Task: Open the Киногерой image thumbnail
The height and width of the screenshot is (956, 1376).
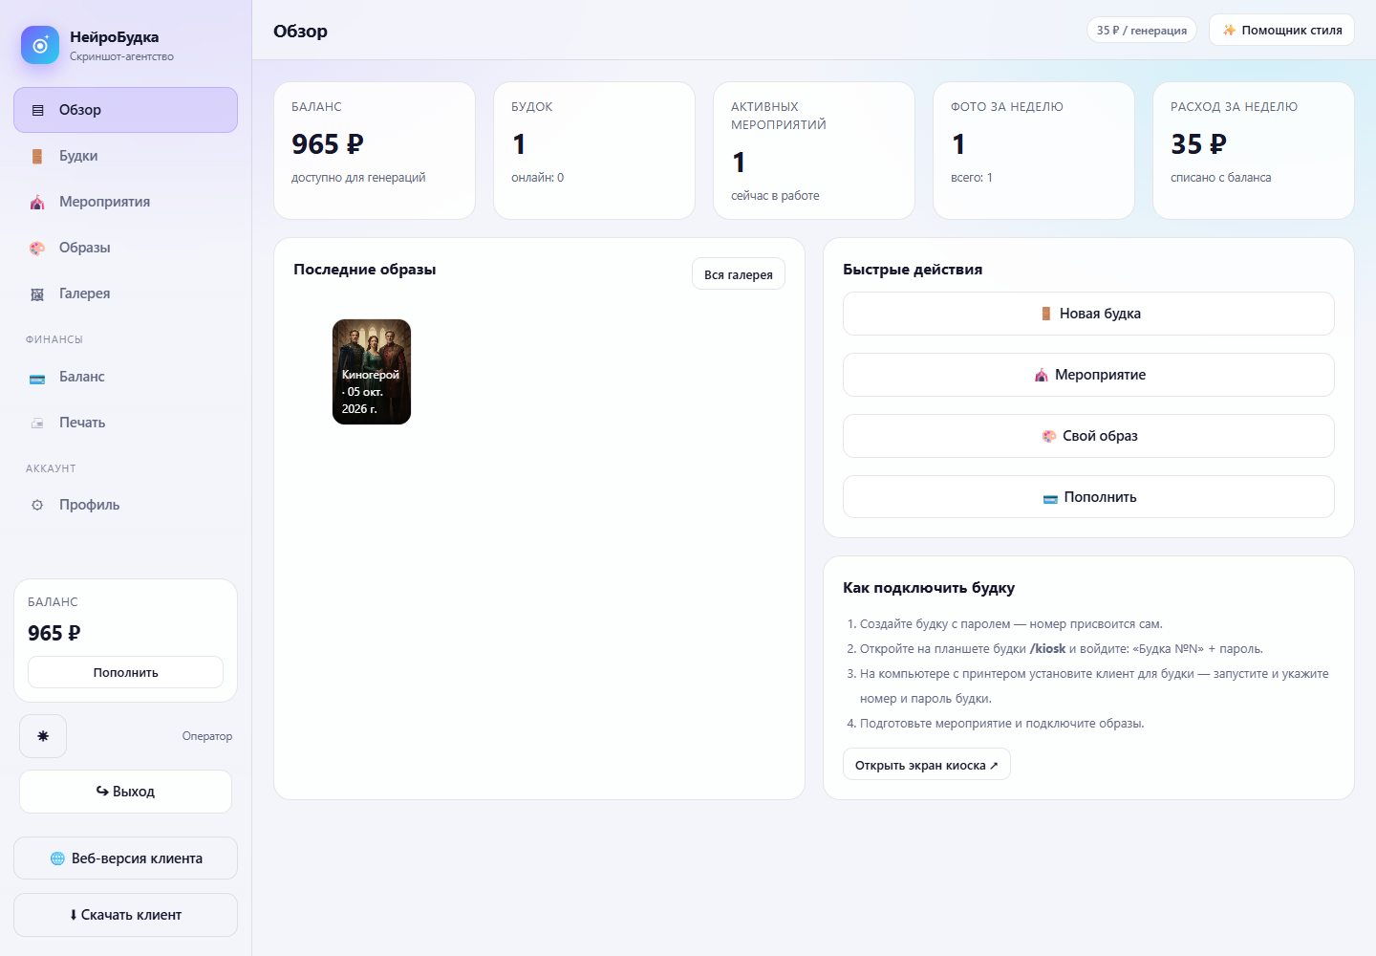Action: point(372,372)
